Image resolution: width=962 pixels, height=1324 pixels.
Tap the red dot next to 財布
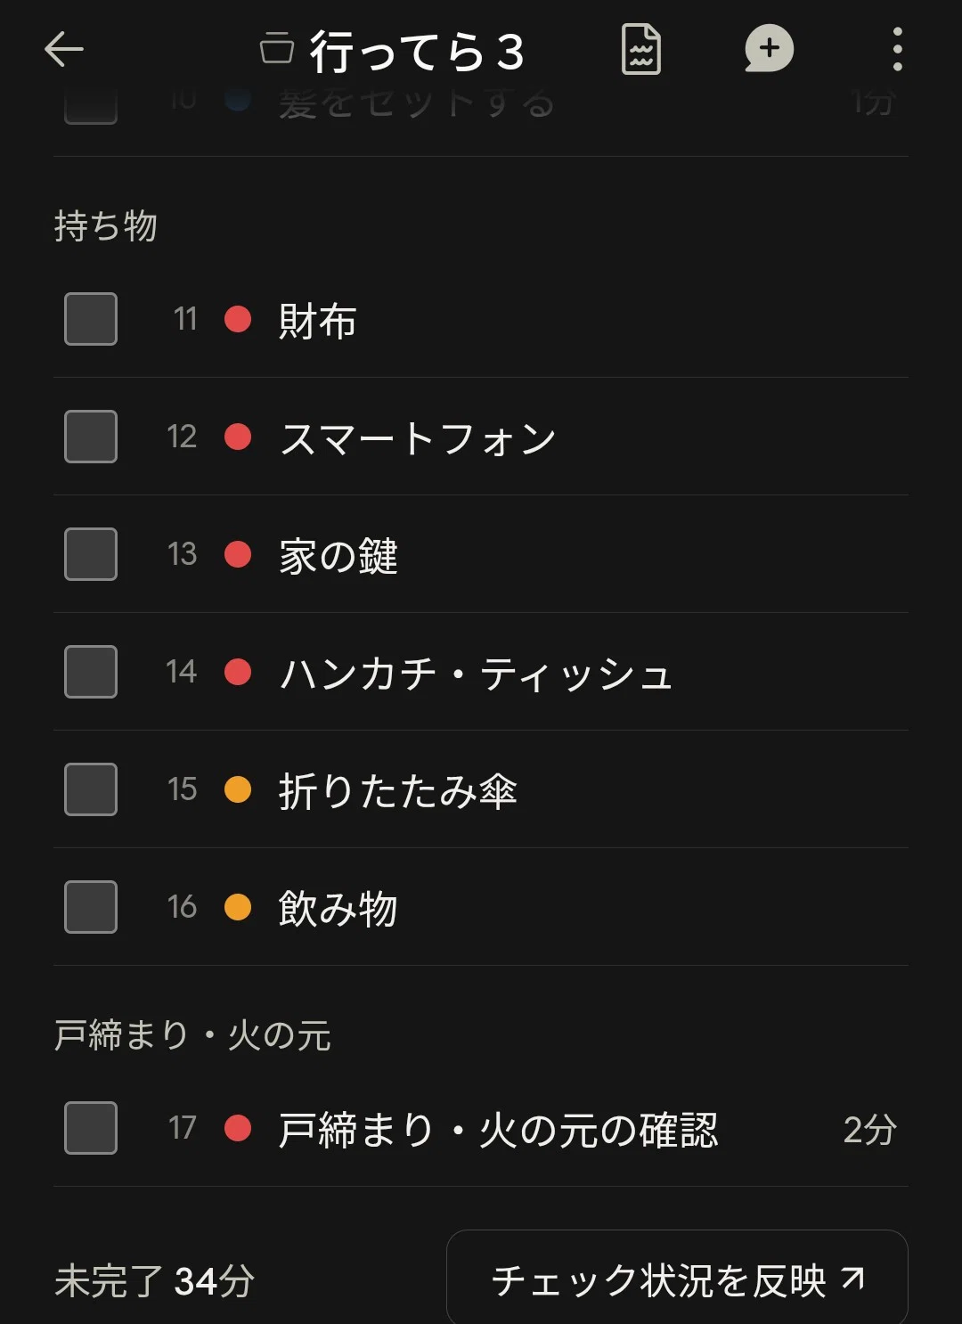click(238, 319)
